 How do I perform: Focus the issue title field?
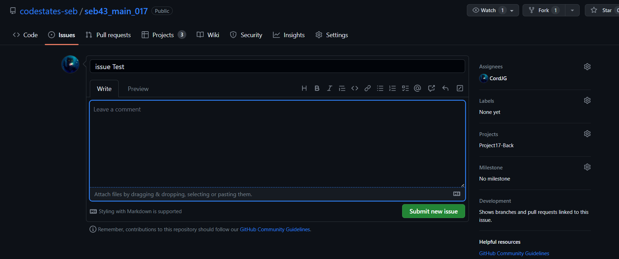(x=277, y=66)
